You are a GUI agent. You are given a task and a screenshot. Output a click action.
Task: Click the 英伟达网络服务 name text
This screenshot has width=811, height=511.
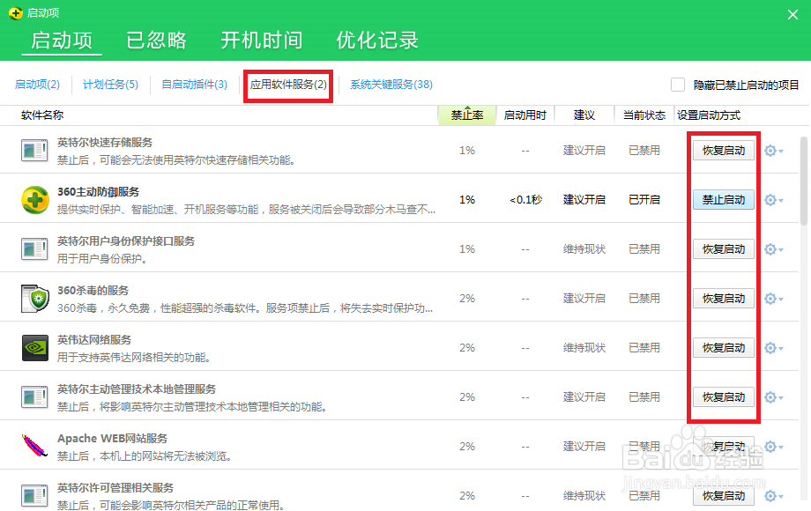[94, 339]
